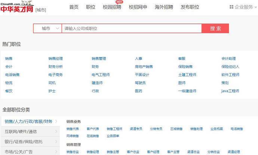Click 行政 in hot positions
258x155 pixels.
coord(95,91)
